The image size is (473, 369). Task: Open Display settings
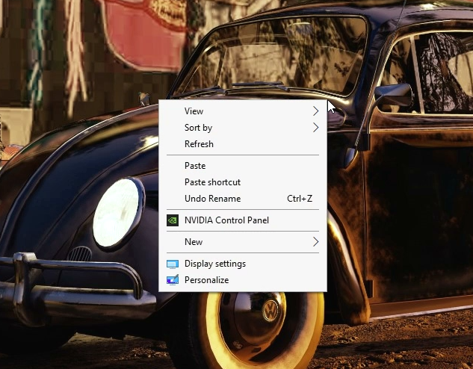[243, 264]
